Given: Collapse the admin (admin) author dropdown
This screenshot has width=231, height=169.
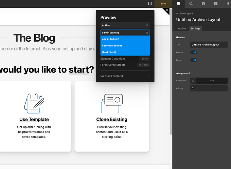Looking at the screenshot, I should pyautogui.click(x=125, y=33).
